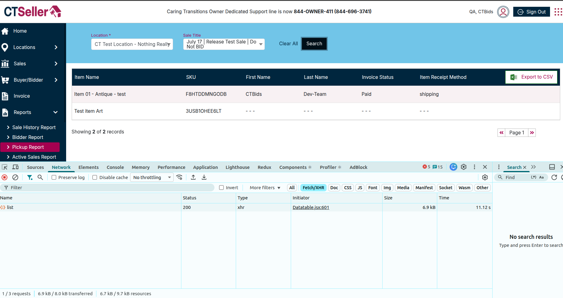563x298 pixels.
Task: Click the Buyer/Bidder cart icon
Action: click(x=5, y=80)
